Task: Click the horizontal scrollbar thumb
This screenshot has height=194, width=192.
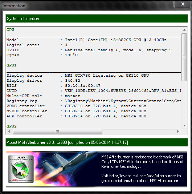Action: 57,132
